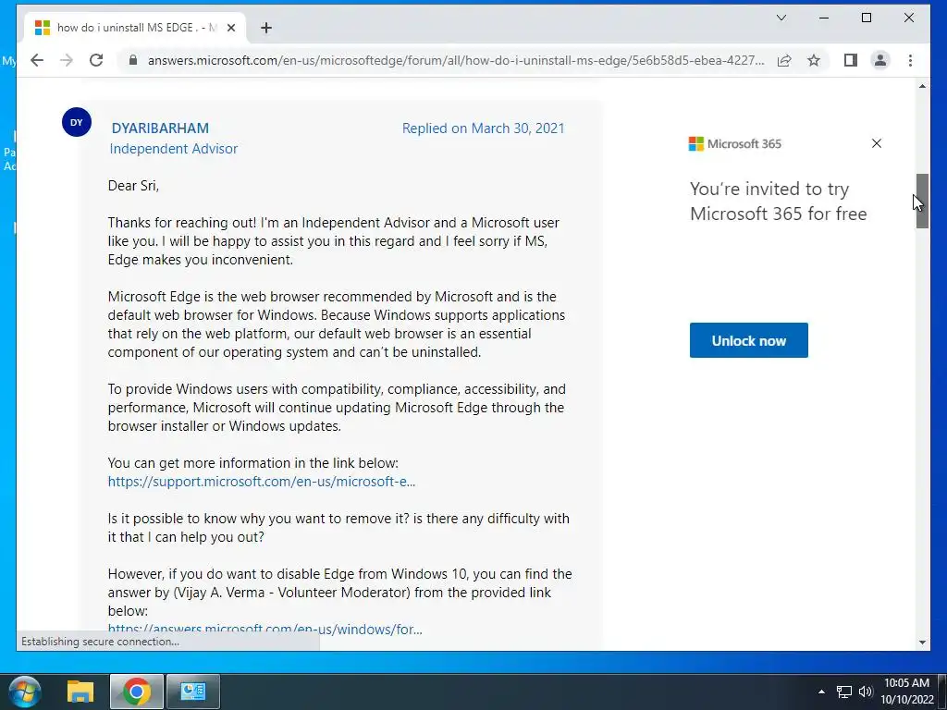
Task: Open the Windows Start menu
Action: 25,692
